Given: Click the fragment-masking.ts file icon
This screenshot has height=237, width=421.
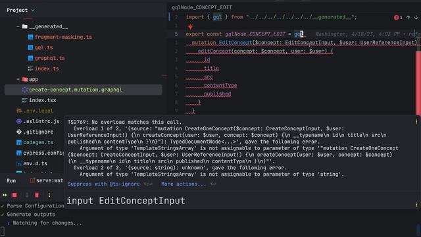Looking at the screenshot, I should 31,37.
